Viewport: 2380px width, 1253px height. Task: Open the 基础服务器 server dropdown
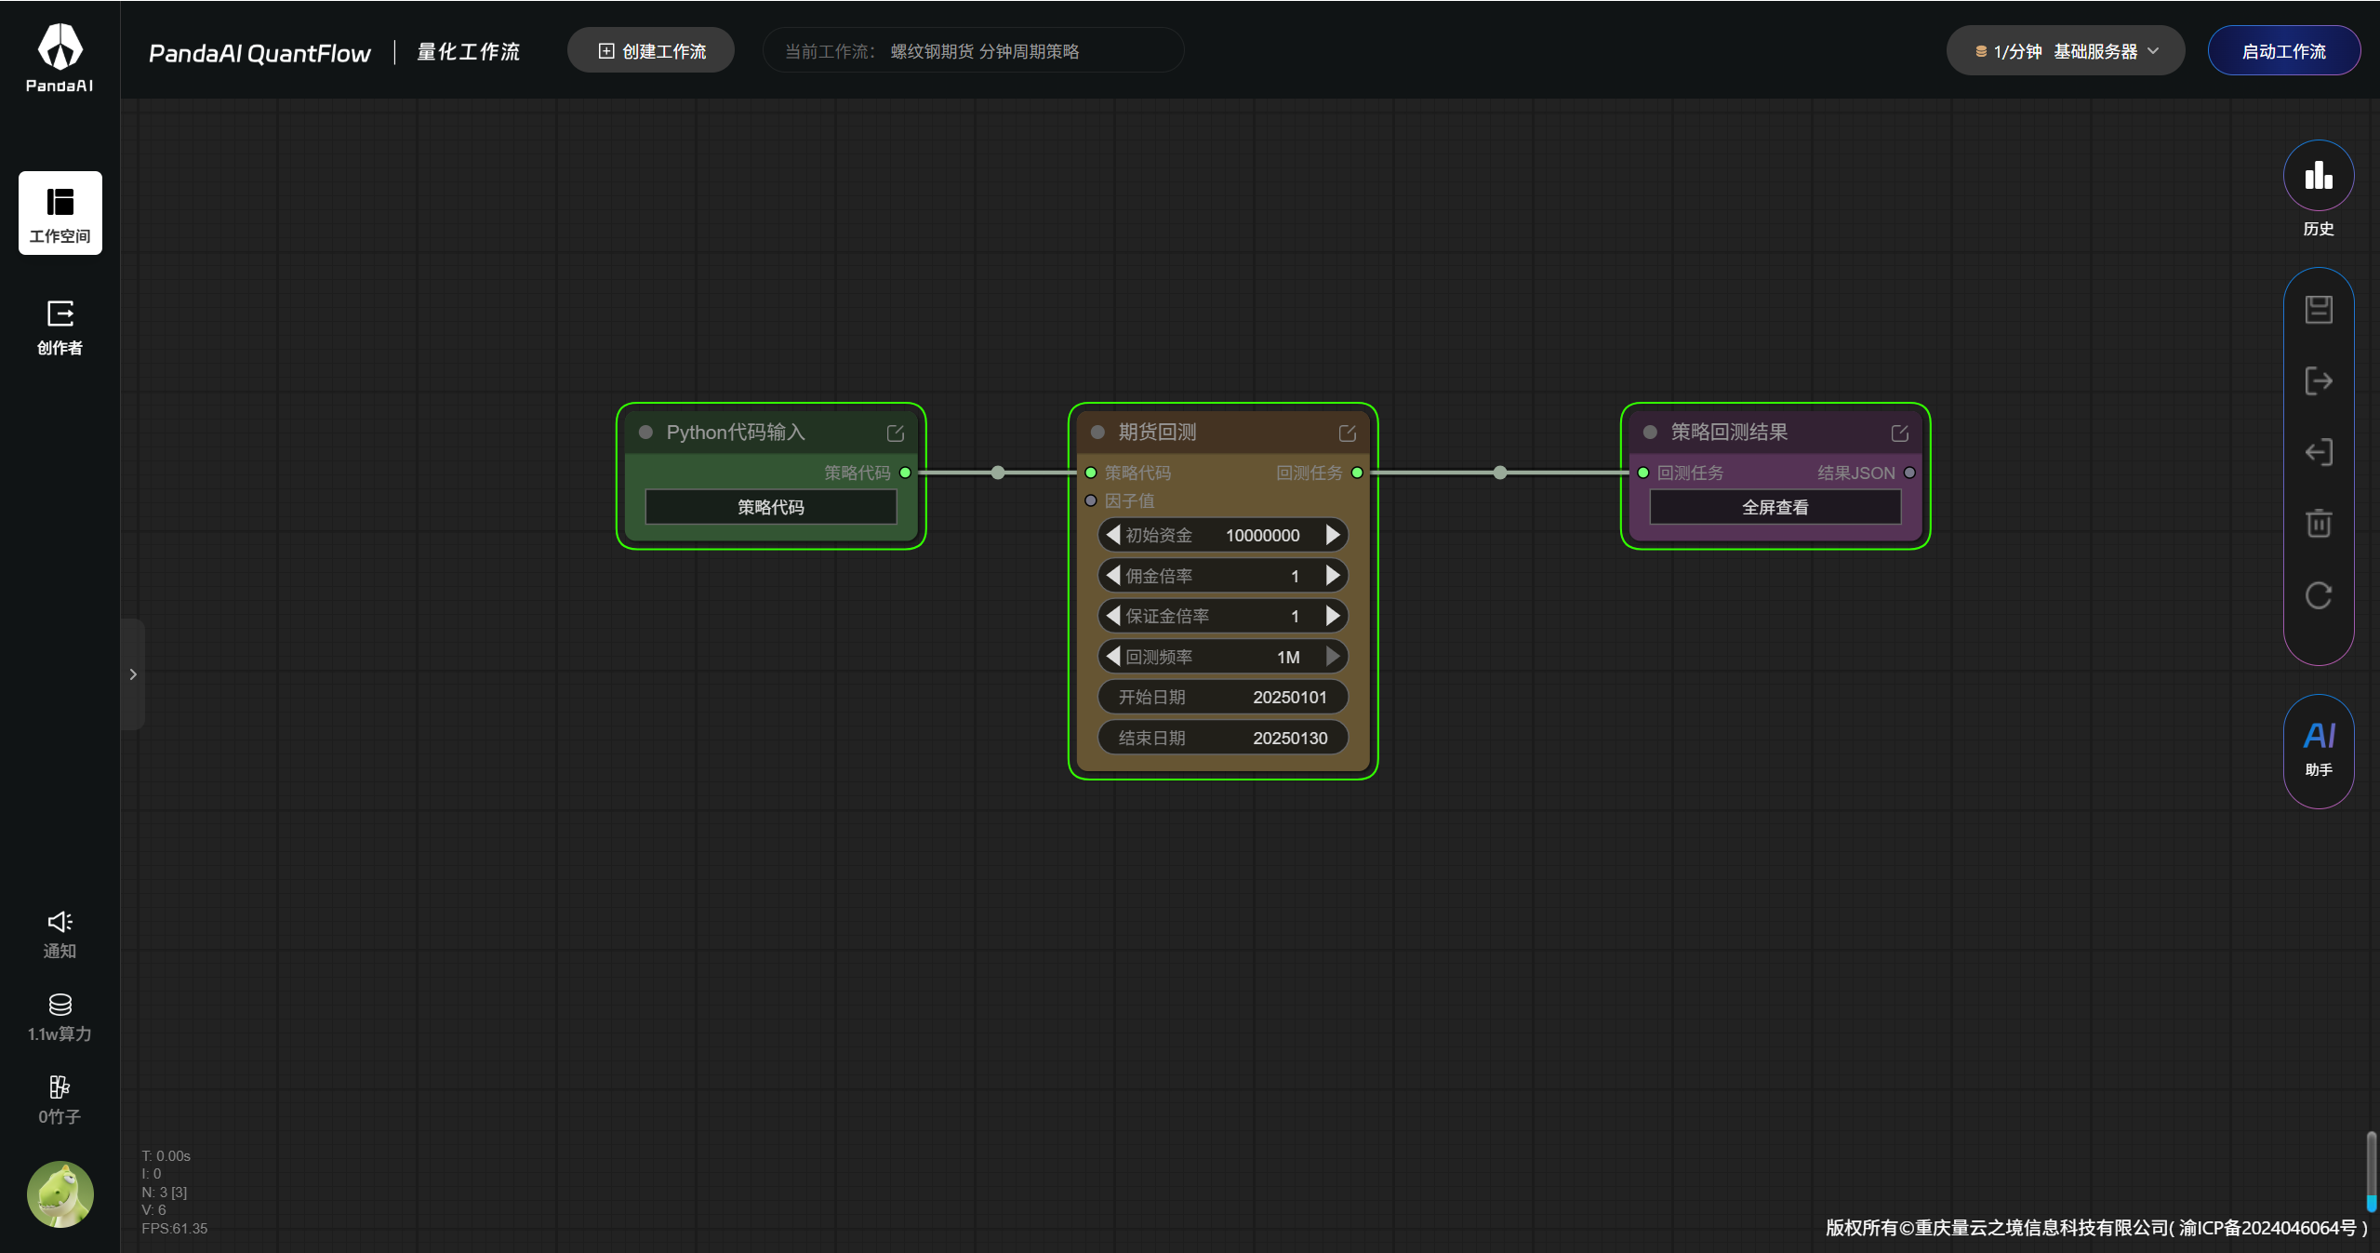tap(2065, 51)
